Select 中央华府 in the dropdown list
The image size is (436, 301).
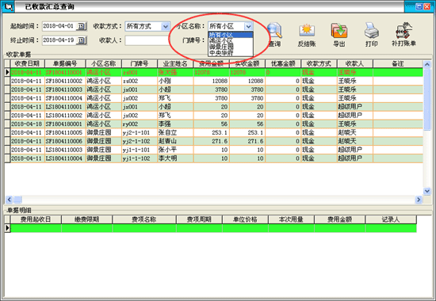pyautogui.click(x=231, y=52)
